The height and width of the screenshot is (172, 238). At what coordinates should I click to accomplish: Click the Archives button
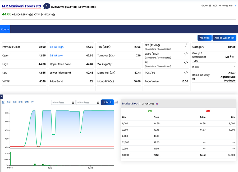tap(204, 38)
